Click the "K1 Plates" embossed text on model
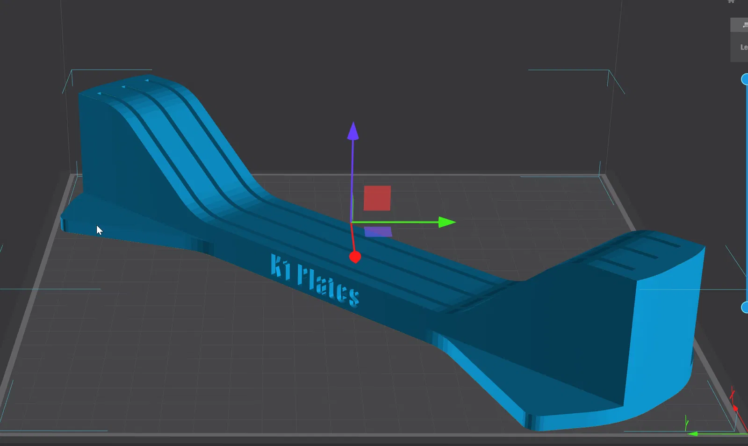Viewport: 748px width, 446px height. [315, 281]
